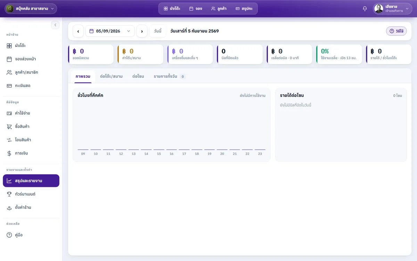Click the 23 hour label on chart
This screenshot has height=261, width=417.
tap(260, 154)
